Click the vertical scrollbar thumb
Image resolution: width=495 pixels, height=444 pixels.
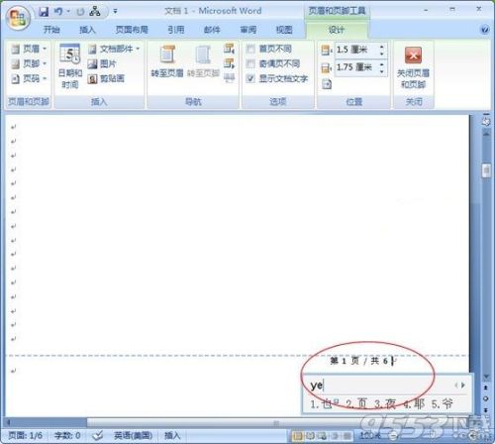[x=486, y=170]
